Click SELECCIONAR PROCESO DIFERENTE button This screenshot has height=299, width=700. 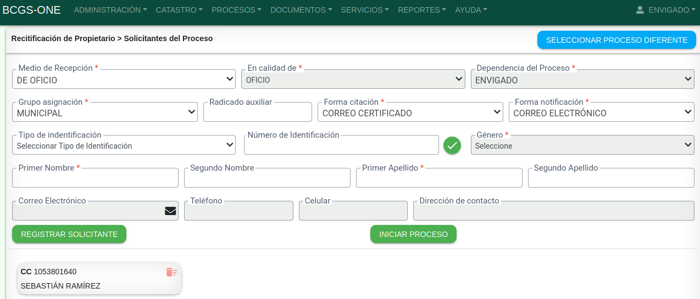tap(616, 40)
